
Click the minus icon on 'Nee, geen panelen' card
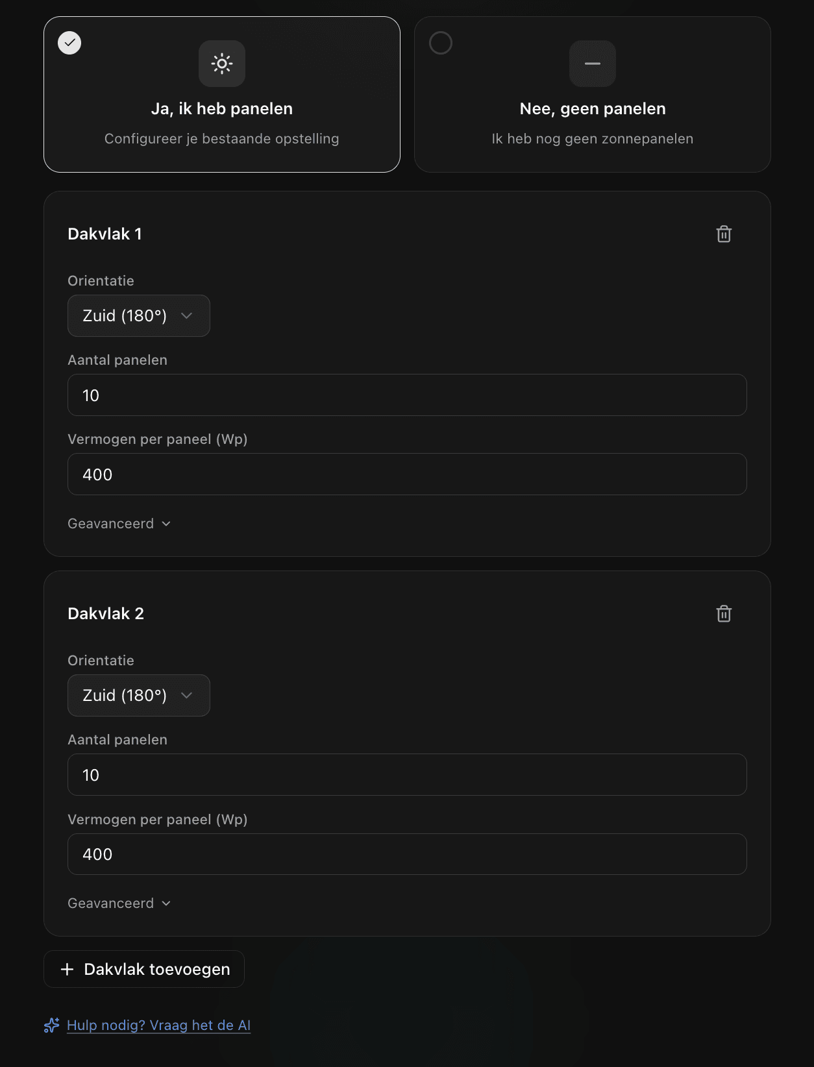pos(591,63)
